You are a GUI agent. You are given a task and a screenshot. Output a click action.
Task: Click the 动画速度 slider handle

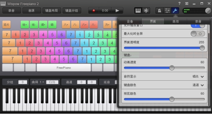pos(172,68)
